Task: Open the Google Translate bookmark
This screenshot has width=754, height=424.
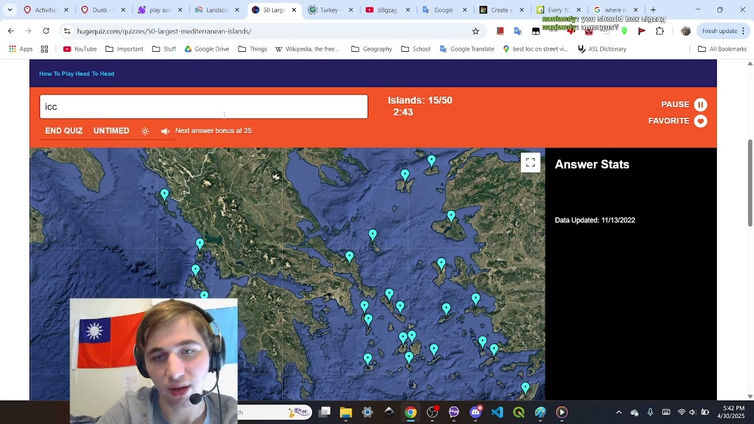Action: point(467,49)
